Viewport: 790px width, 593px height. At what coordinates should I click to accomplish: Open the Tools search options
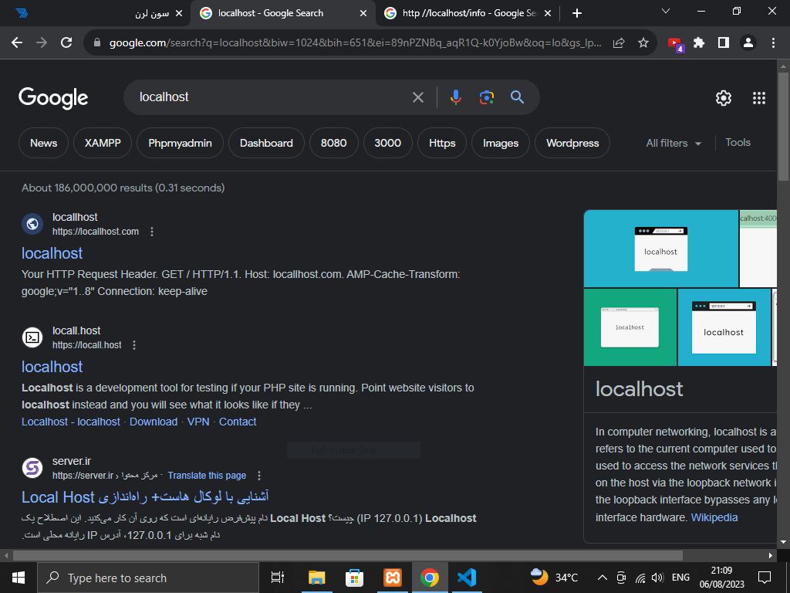click(x=738, y=143)
